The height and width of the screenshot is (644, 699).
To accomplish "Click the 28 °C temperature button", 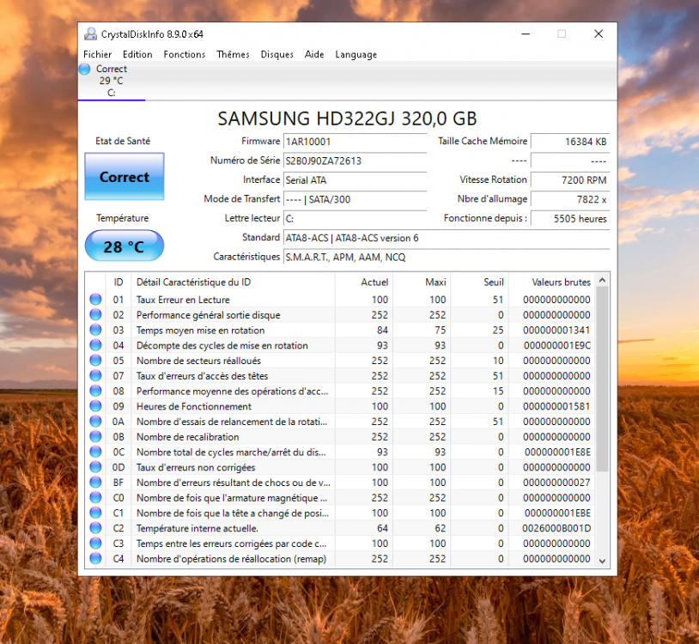I will [x=125, y=246].
